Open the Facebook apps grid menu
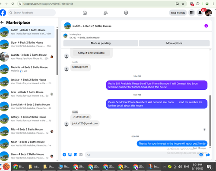This screenshot has height=171, width=216. pyautogui.click(x=192, y=13)
